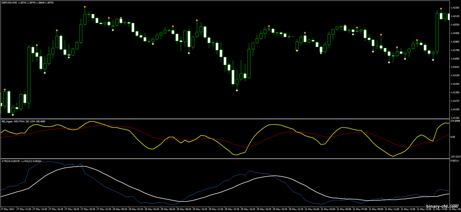Click the 1.41780 price axis label

[455, 50]
